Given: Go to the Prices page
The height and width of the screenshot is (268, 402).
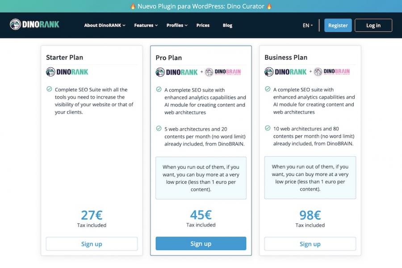Looking at the screenshot, I should [203, 25].
